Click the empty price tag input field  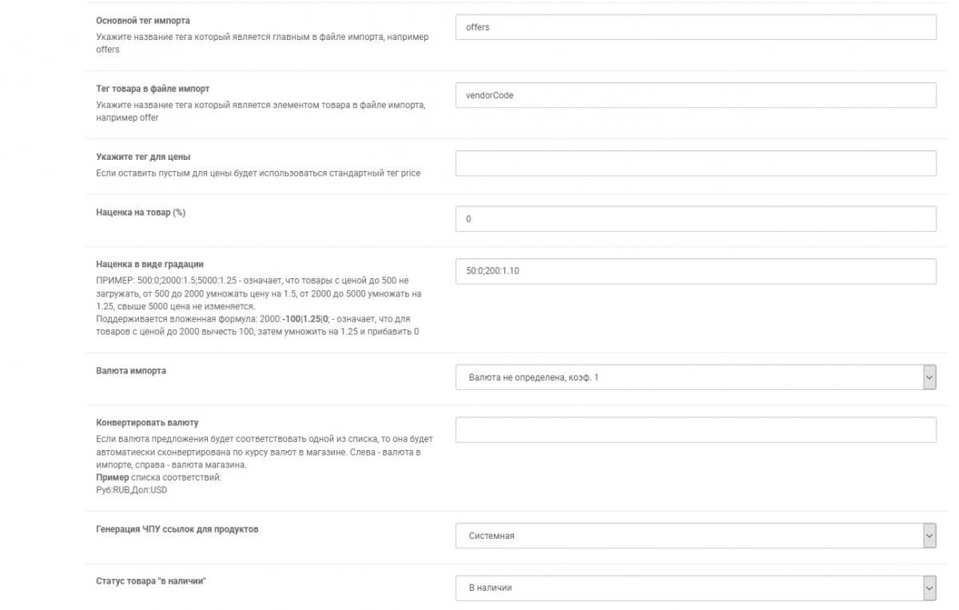click(695, 163)
